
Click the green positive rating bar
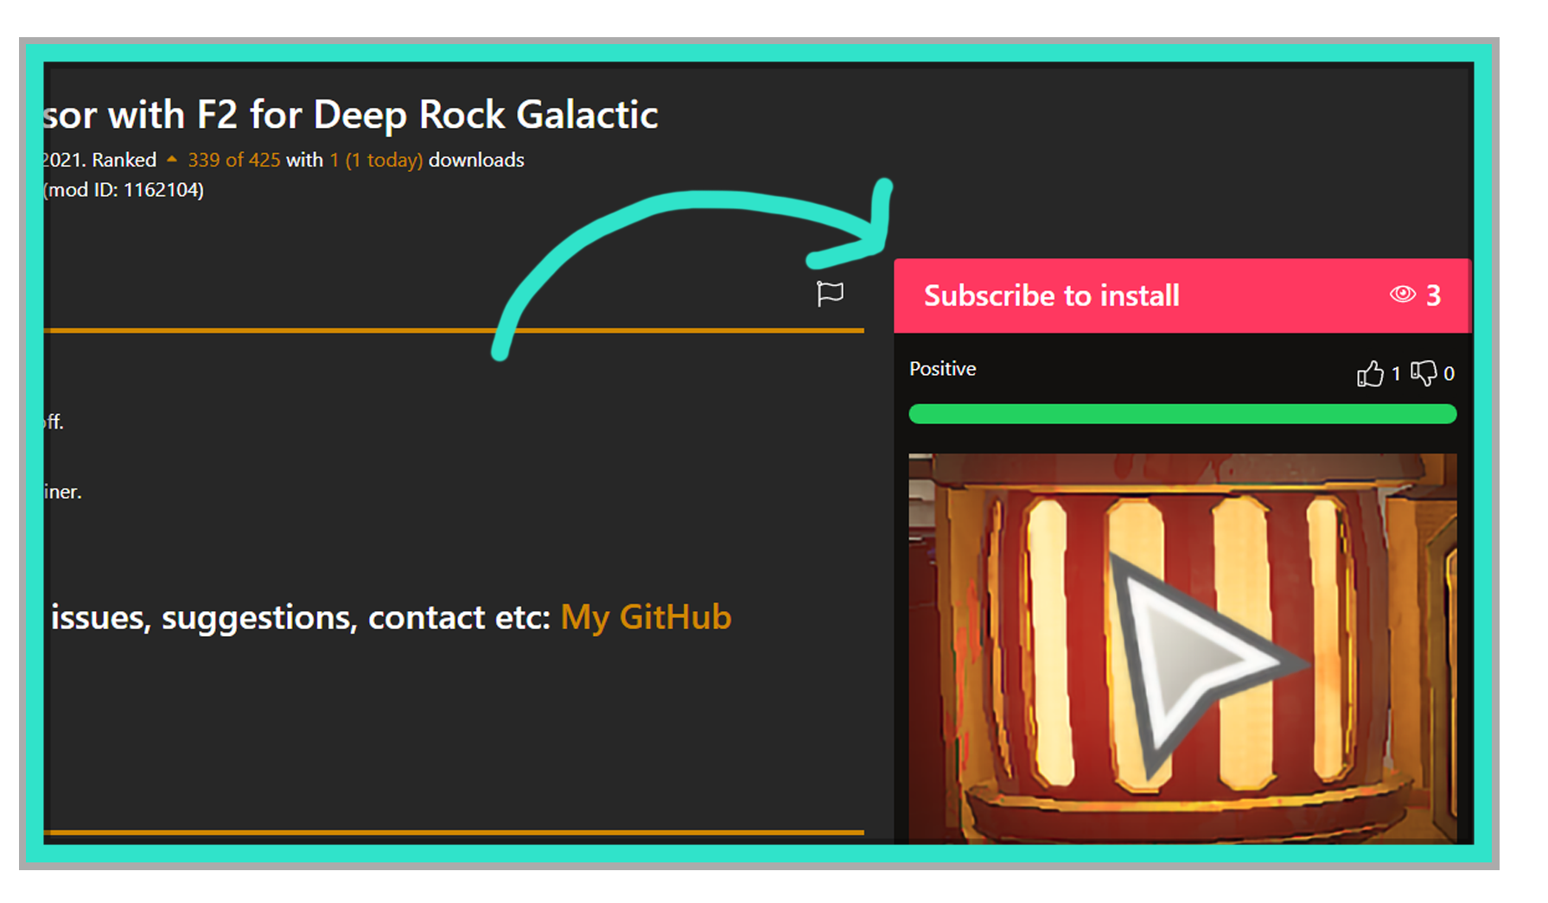point(1182,414)
